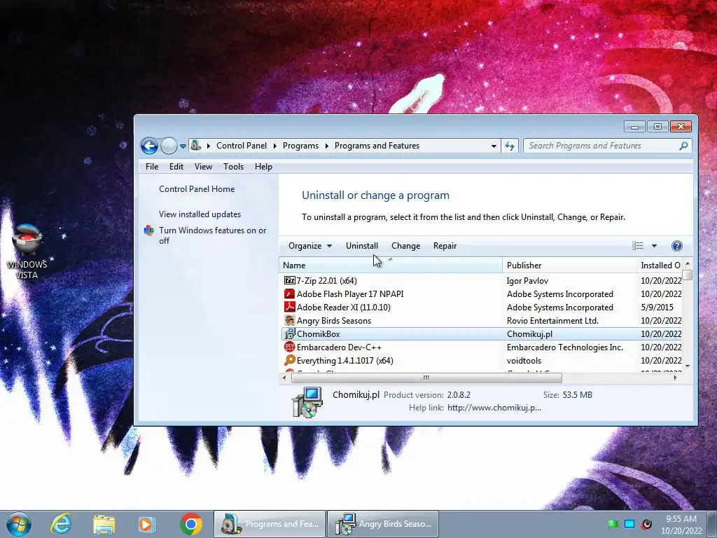Select the Rovio Entertainment Ltd. publisher cell
This screenshot has height=538, width=717.
pyautogui.click(x=552, y=320)
